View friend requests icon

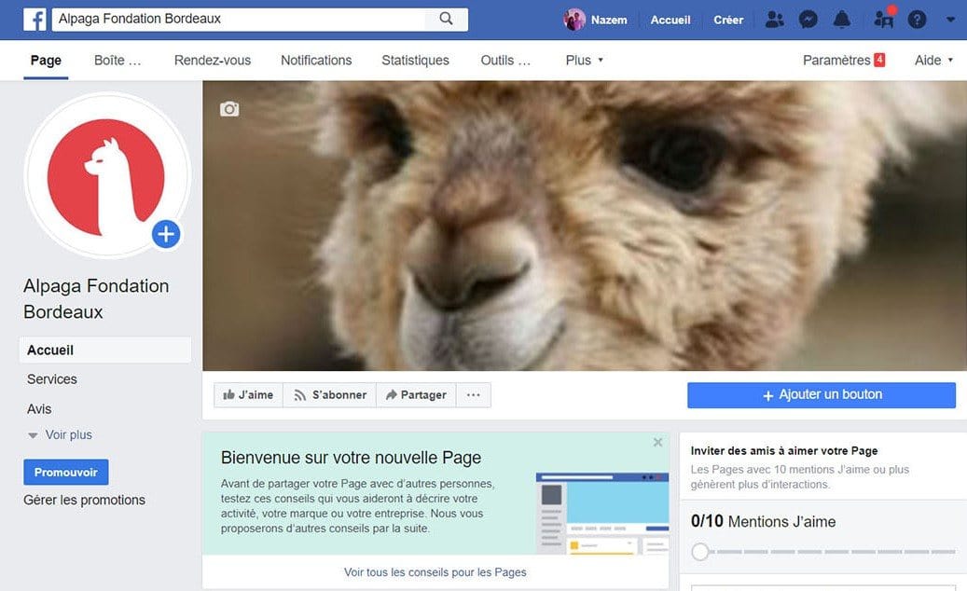point(774,19)
